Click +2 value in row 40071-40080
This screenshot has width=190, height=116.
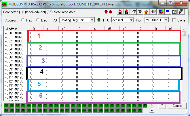coord(62,61)
